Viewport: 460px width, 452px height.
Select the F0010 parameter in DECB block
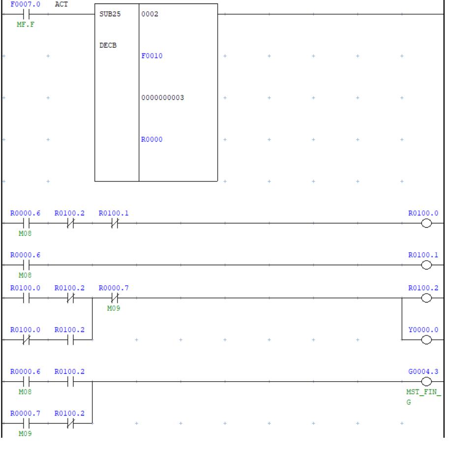tap(151, 56)
